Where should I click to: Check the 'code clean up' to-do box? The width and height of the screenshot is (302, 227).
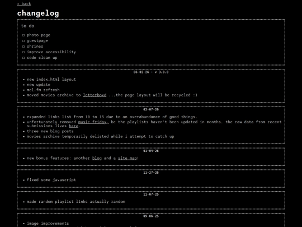(x=23, y=58)
